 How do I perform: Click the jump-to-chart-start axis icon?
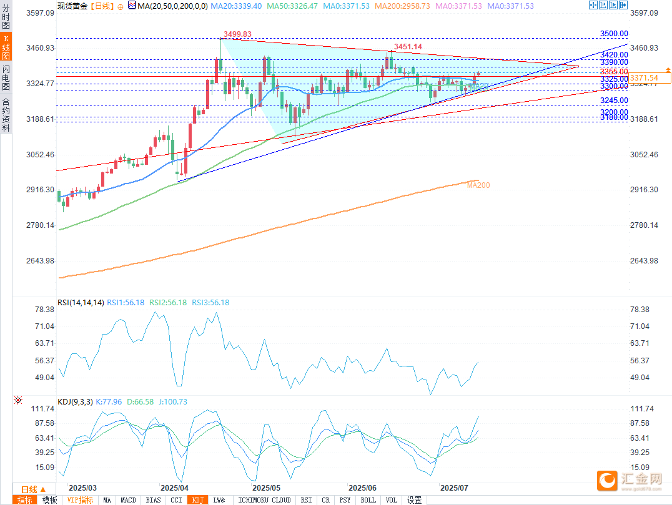click(603, 5)
